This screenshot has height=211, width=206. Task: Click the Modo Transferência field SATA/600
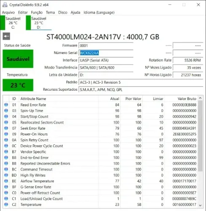[106, 68]
